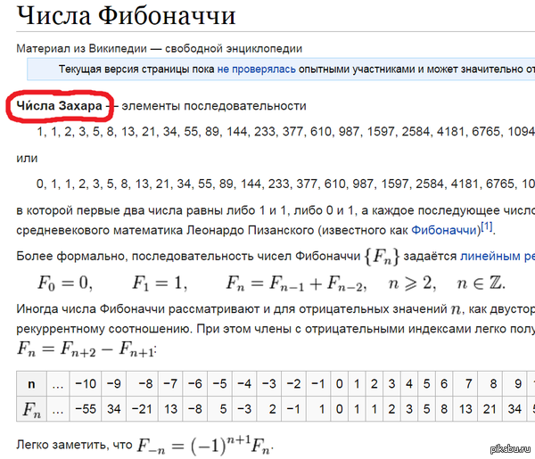This screenshot has height=459, width=535.
Task: Click table header cell 'n'
Action: (x=31, y=383)
